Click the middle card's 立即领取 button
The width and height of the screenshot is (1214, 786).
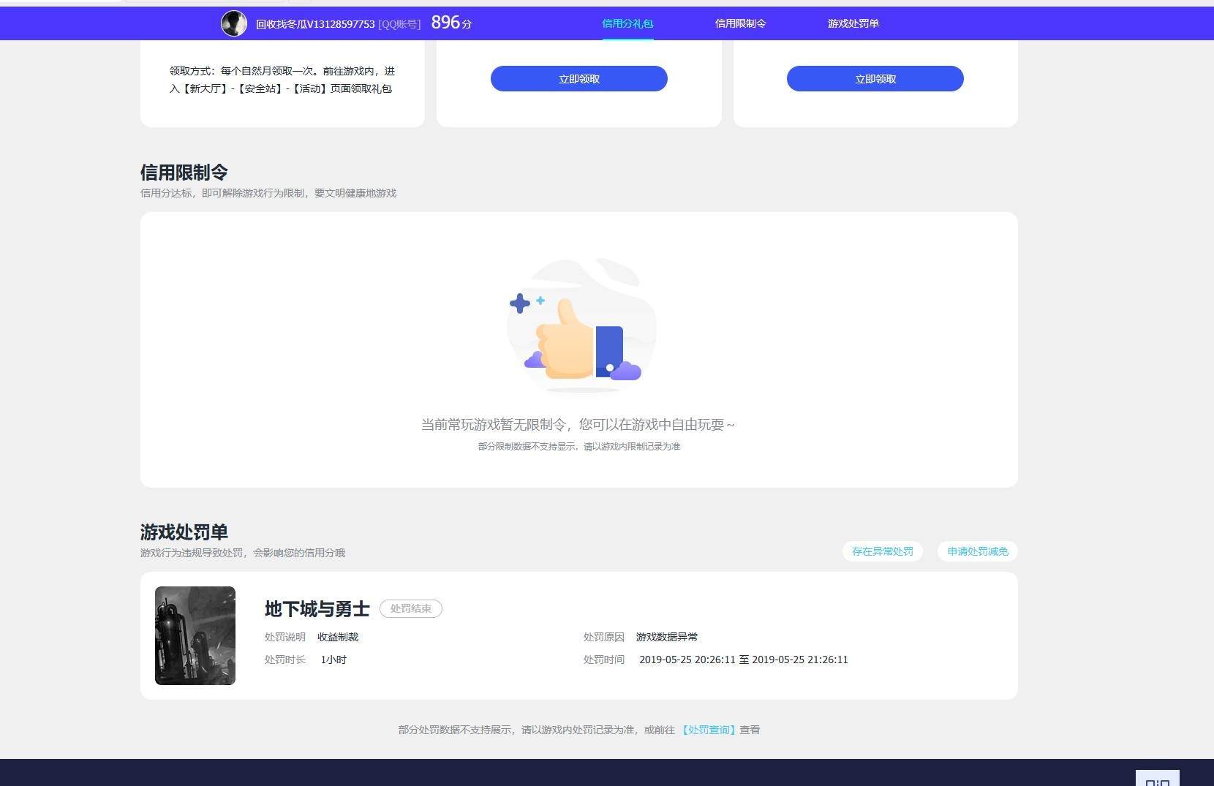point(579,79)
